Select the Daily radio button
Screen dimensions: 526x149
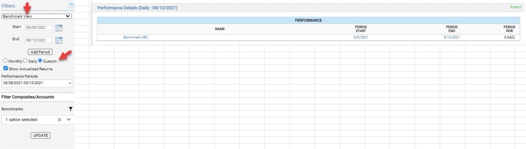[25, 61]
